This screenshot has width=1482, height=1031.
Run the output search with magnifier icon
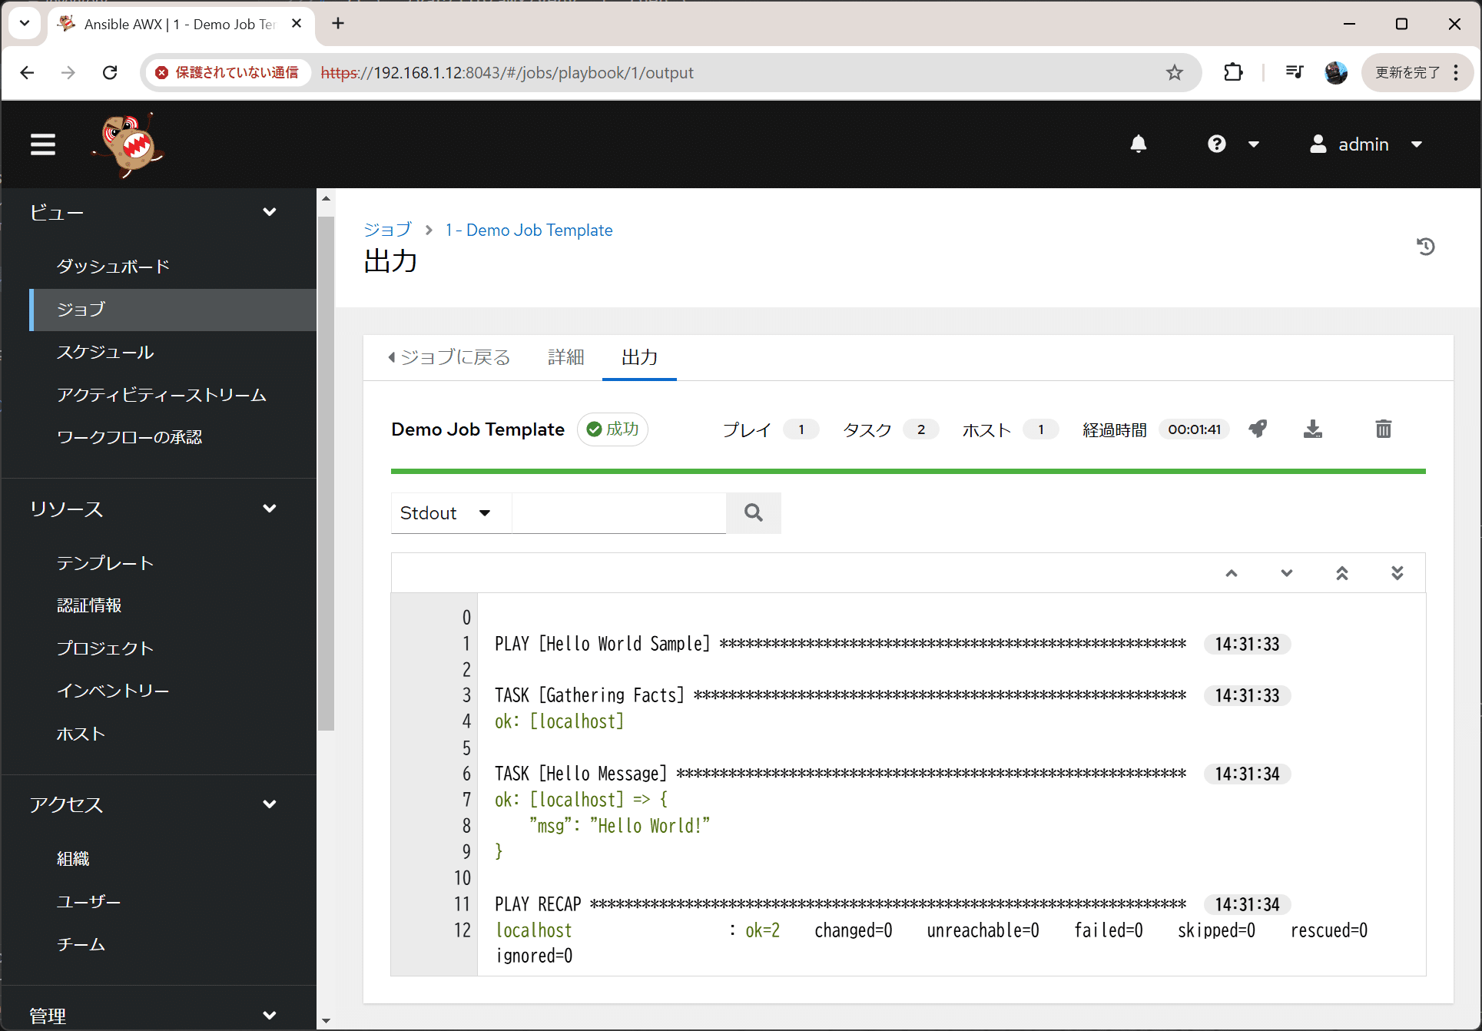[753, 512]
